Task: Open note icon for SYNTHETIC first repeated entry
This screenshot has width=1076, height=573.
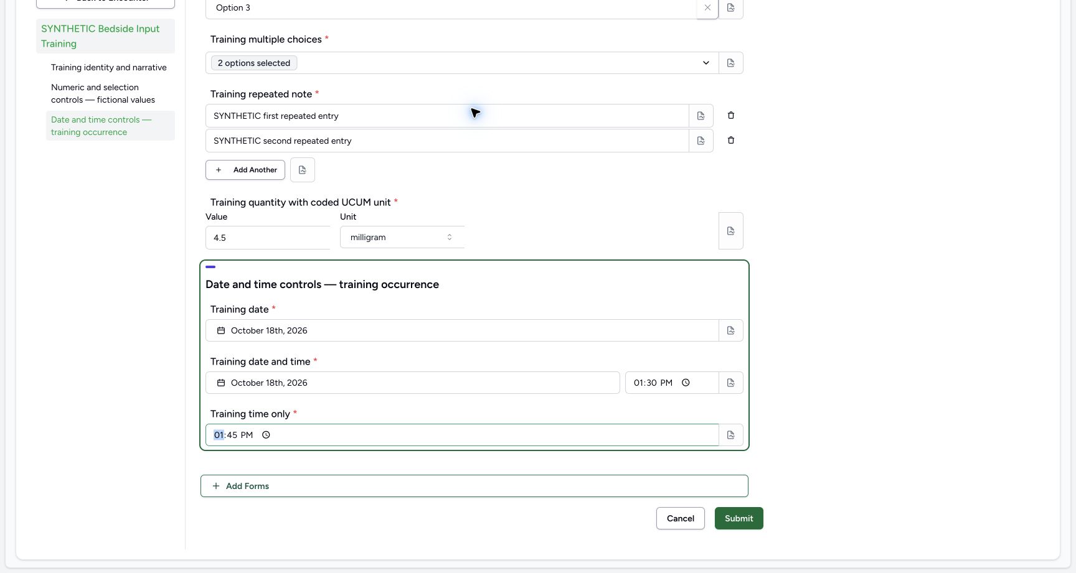Action: pyautogui.click(x=701, y=116)
